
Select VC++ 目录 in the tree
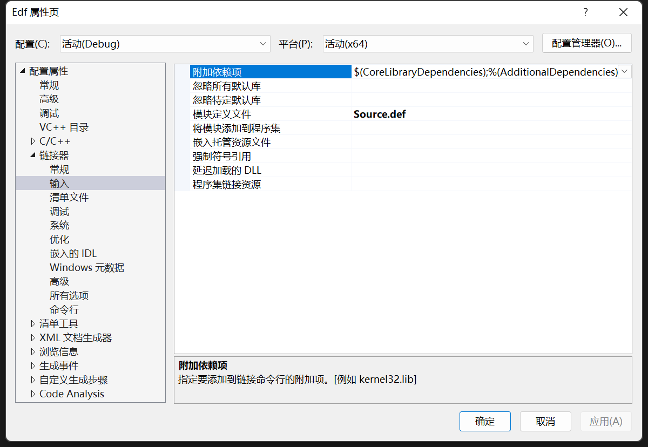tap(64, 127)
